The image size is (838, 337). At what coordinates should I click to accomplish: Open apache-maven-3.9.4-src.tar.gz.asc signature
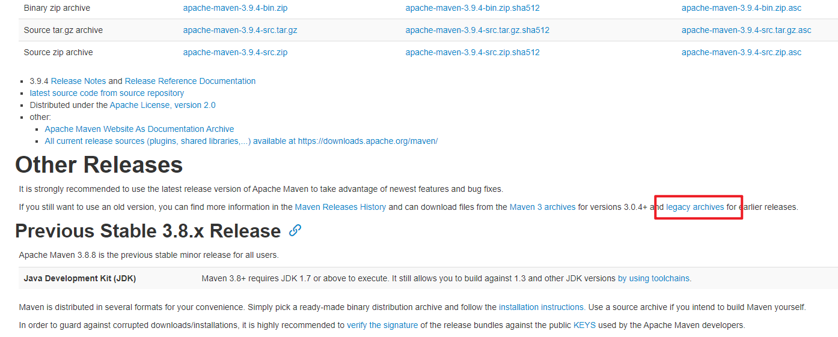pyautogui.click(x=746, y=30)
